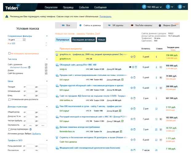The height and width of the screenshot is (154, 191).
Task: Open the События menu item
Action: [83, 7]
